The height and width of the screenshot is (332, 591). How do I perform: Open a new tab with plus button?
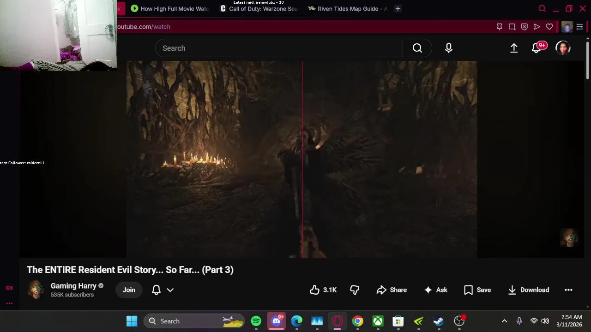pos(398,9)
